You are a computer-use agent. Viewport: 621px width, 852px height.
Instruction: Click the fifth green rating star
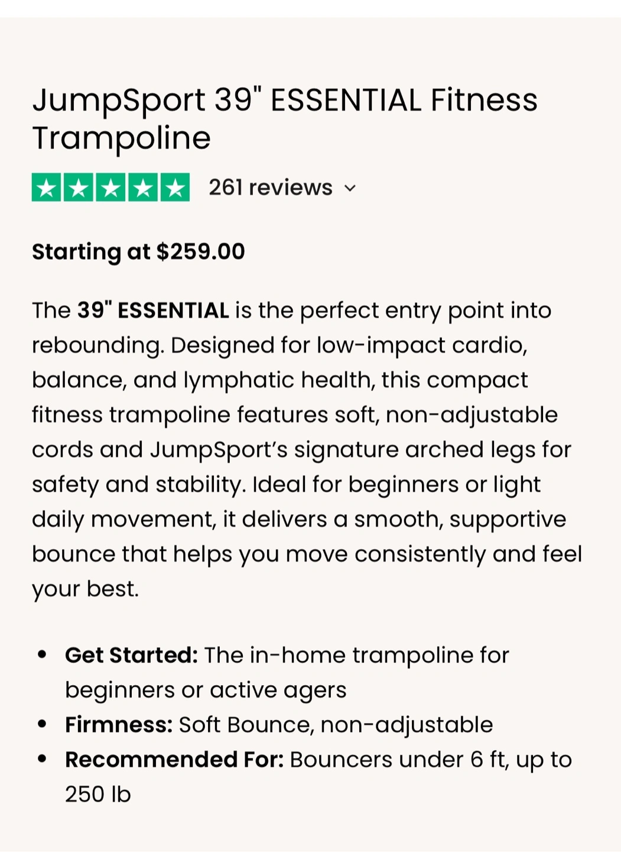pyautogui.click(x=175, y=188)
